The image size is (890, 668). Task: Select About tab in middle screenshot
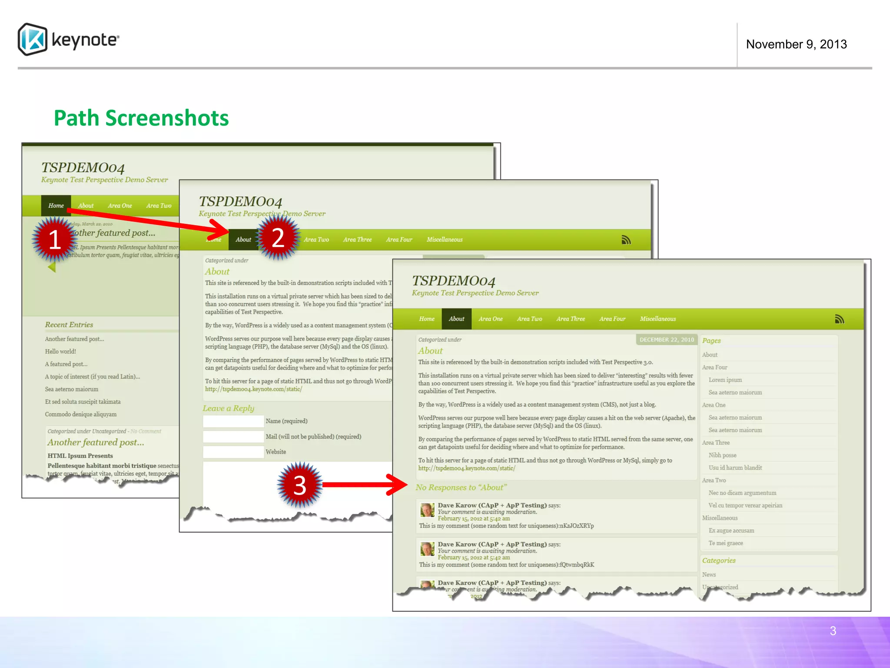point(243,240)
